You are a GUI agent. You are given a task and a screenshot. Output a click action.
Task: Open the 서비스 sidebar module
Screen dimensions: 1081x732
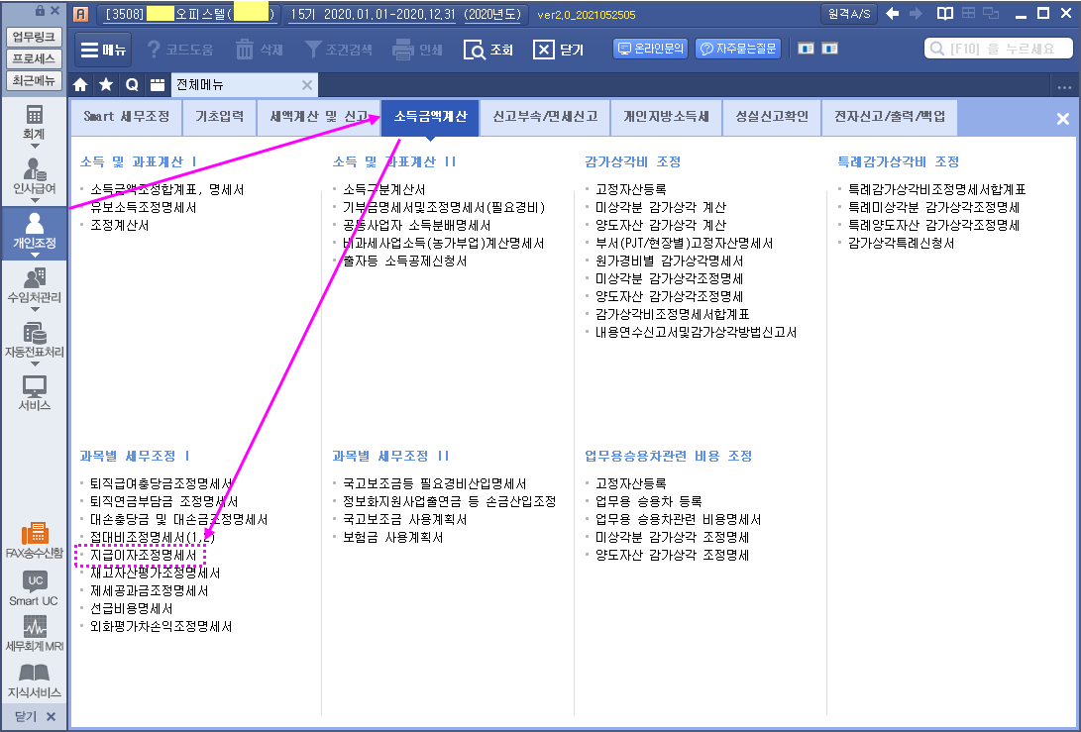[x=34, y=393]
